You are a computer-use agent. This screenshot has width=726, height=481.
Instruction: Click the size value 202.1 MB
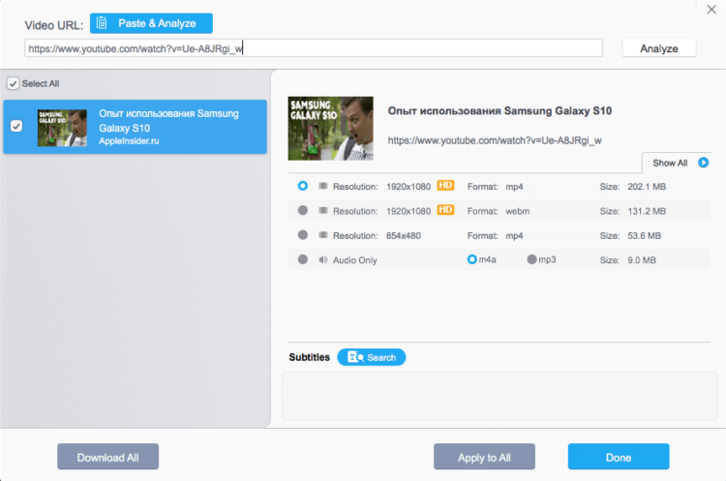[647, 187]
